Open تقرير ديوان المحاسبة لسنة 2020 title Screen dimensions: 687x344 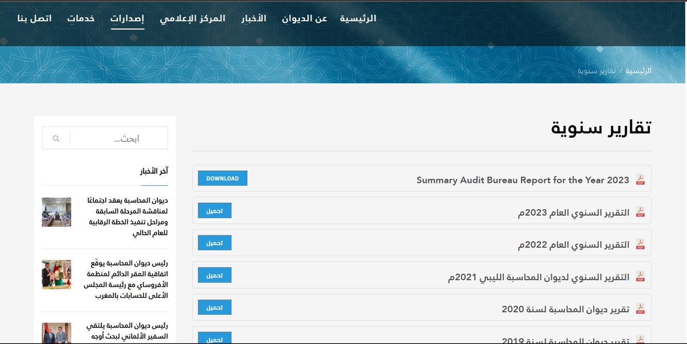(x=566, y=309)
